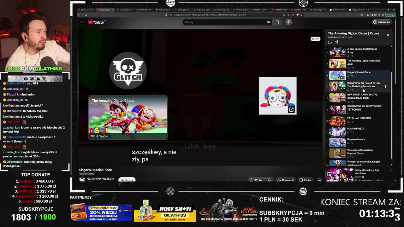Open Gdyby Mordodrony były słodziaśne suggestion

click(x=354, y=175)
